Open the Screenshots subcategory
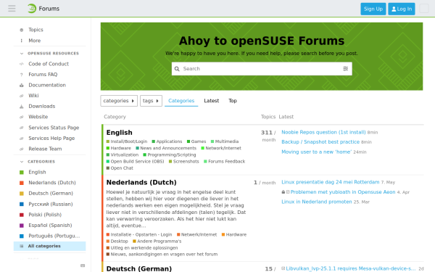The width and height of the screenshot is (435, 272). click(184, 162)
